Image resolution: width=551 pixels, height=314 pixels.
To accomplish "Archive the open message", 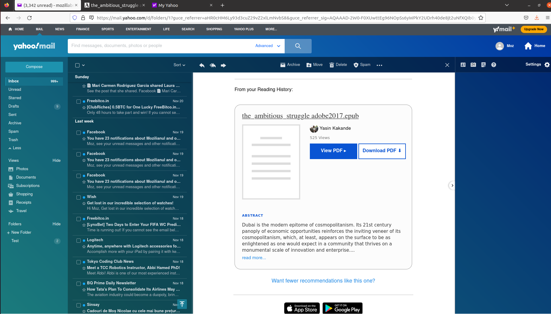I will tap(290, 65).
